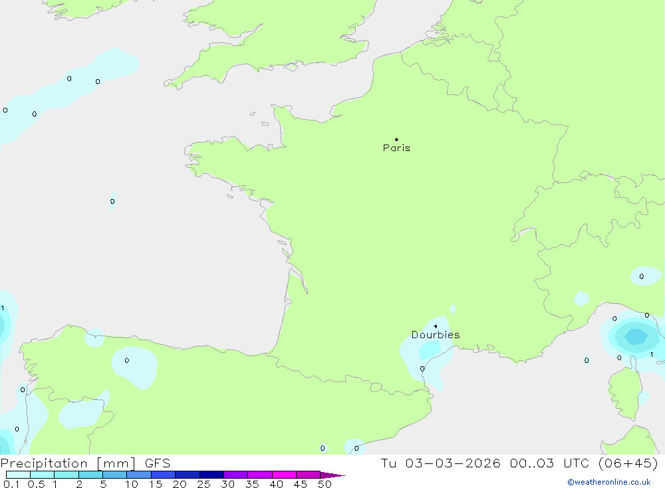The width and height of the screenshot is (665, 488).
Task: Select the Paris location dot marker
Action: (x=396, y=139)
